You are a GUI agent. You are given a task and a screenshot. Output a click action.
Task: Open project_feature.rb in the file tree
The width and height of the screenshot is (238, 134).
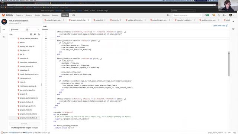tap(26, 102)
